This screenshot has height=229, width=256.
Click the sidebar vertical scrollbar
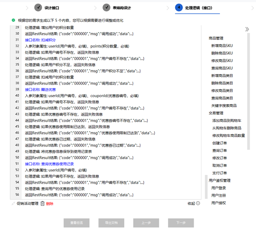point(249,92)
